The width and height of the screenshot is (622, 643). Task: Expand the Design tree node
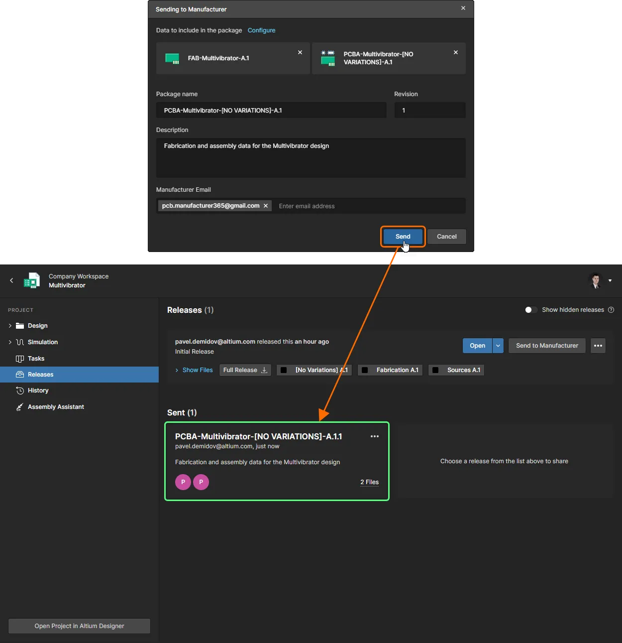(x=10, y=326)
